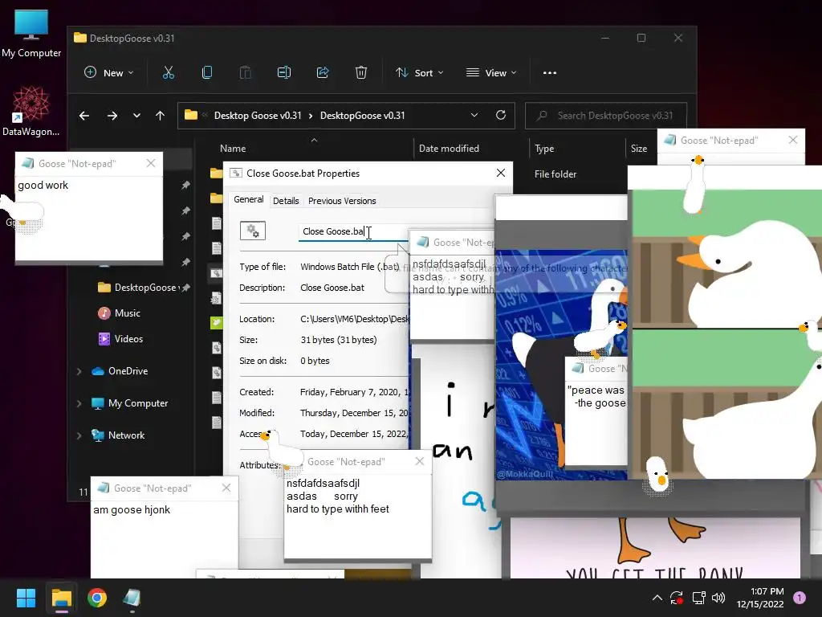The width and height of the screenshot is (822, 617).
Task: Close the Close Goose.bat Properties dialog
Action: [501, 173]
